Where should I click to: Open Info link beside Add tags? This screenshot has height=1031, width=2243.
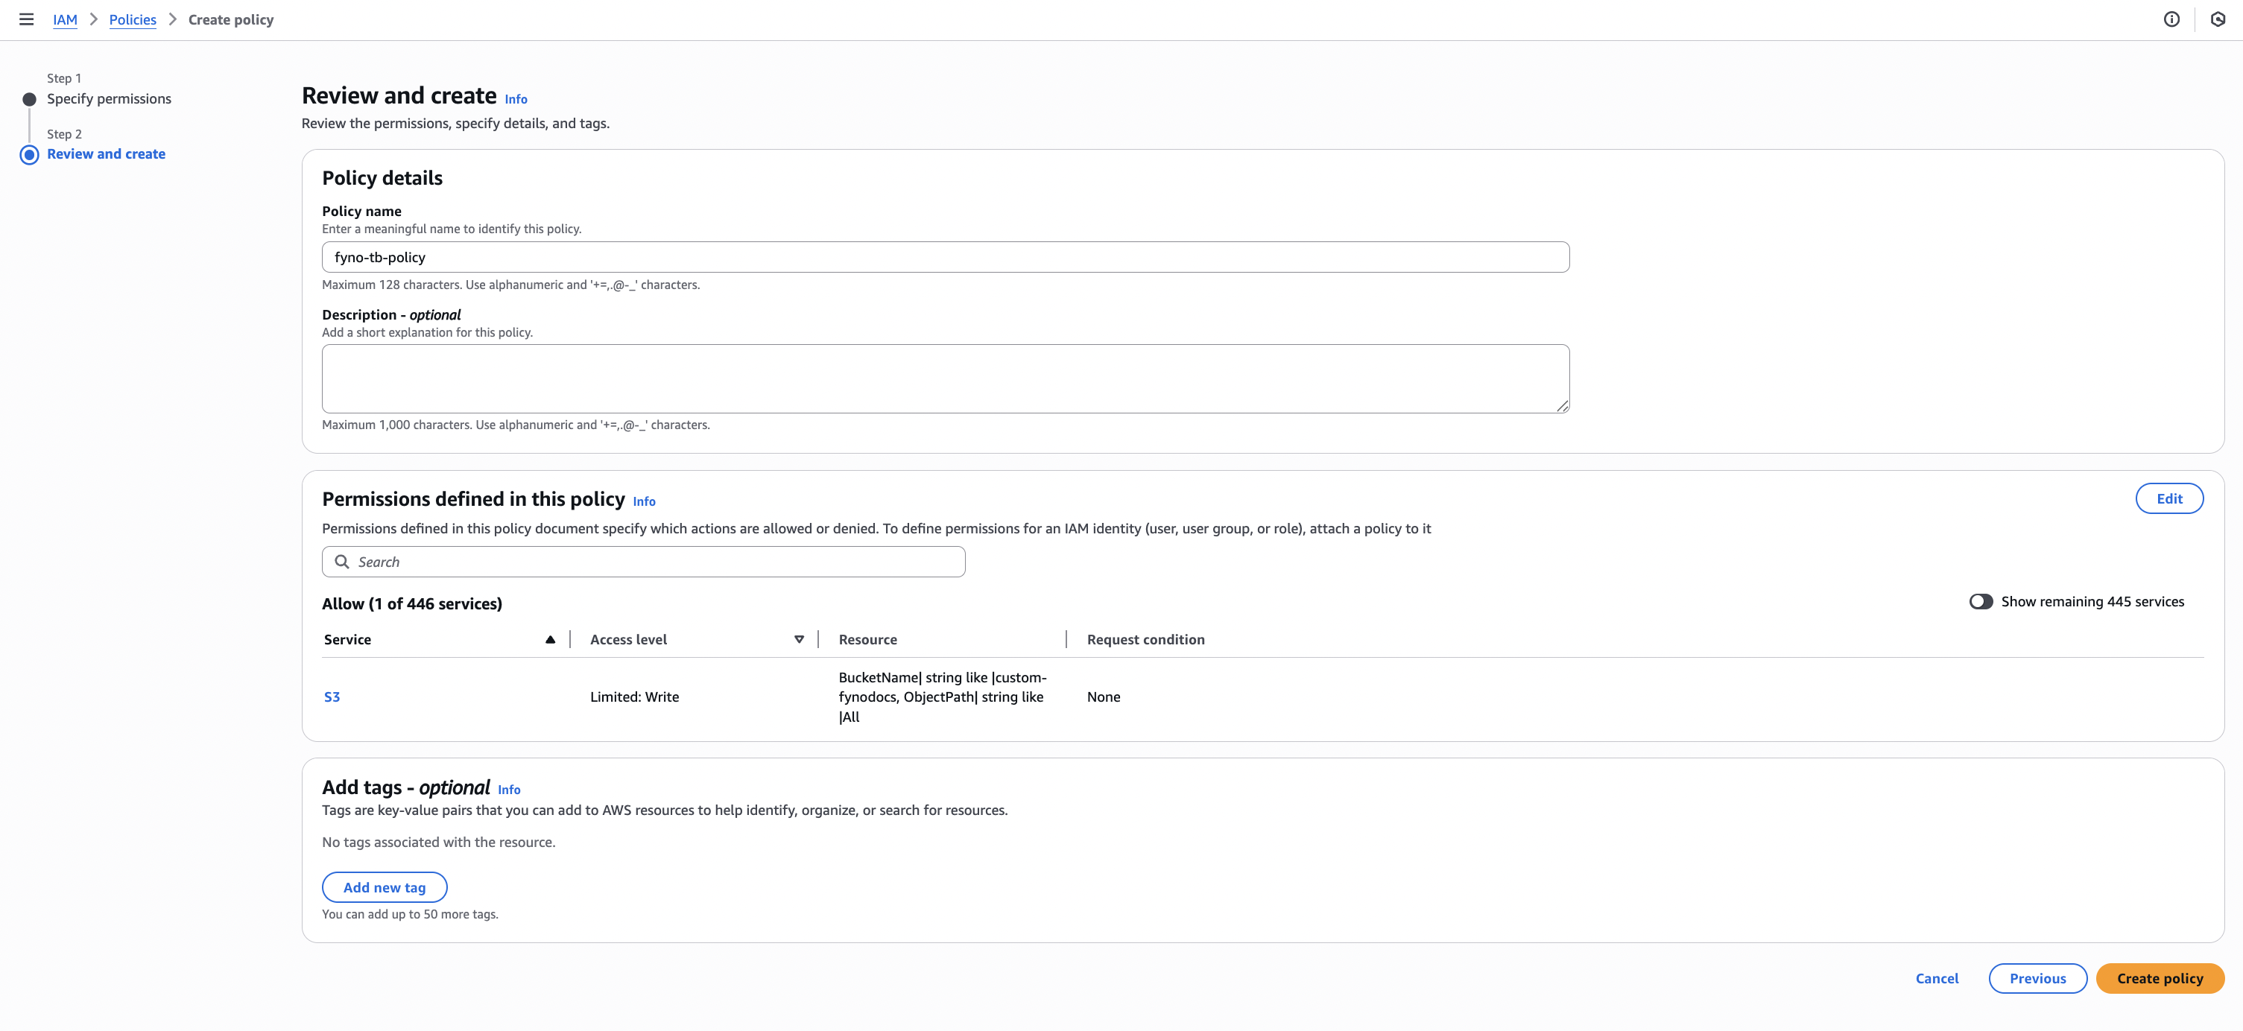coord(510,790)
